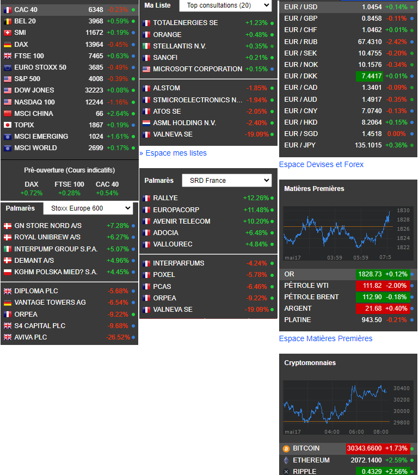419x475 pixels.
Task: Click the green dot beside RALLYE
Action: 272,198
